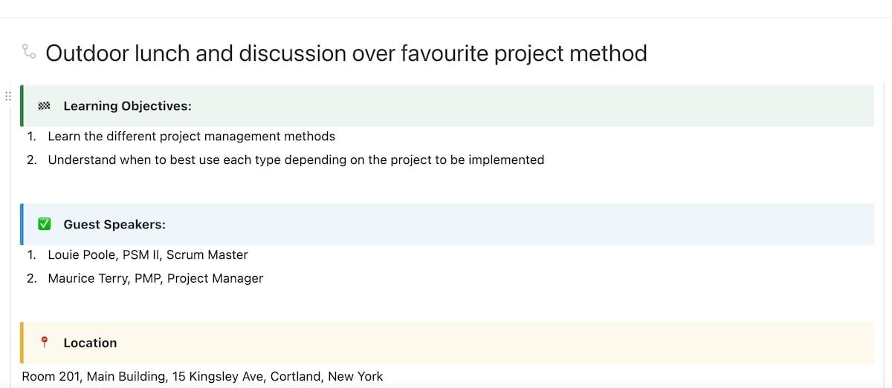Click list number 1 before Louie Poole
Viewport: 892px width, 388px height.
31,254
